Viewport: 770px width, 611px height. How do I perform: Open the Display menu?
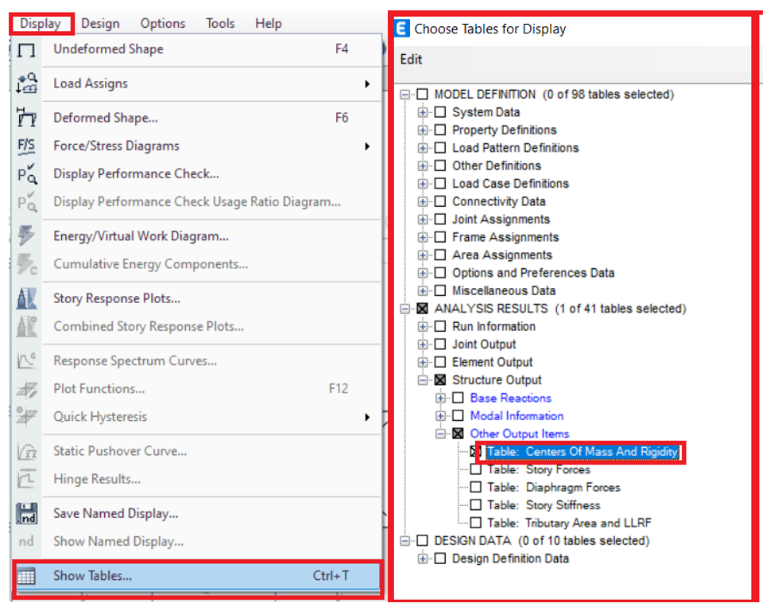[41, 23]
